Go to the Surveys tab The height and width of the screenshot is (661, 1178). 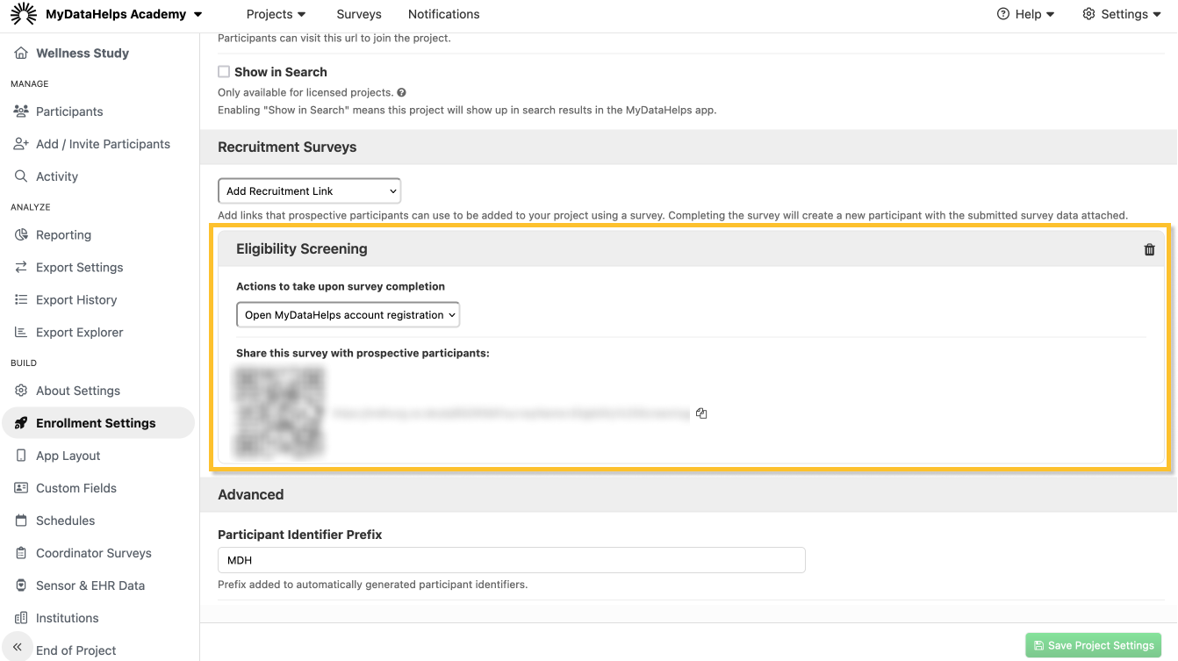359,14
